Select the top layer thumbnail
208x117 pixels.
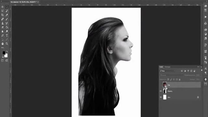(x=165, y=85)
